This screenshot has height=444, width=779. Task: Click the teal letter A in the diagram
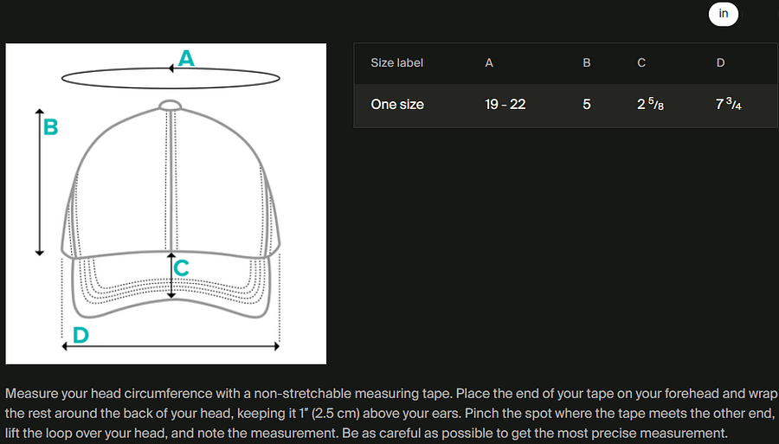[x=186, y=58]
